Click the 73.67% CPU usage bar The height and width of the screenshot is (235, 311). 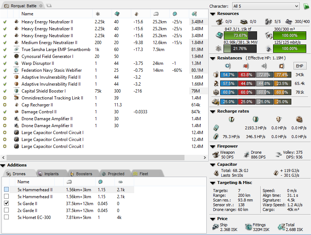point(240,36)
